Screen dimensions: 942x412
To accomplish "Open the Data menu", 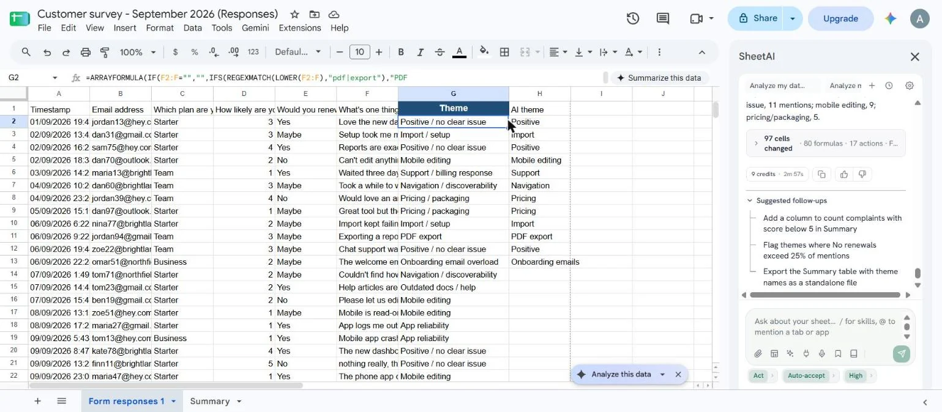I will click(x=192, y=28).
